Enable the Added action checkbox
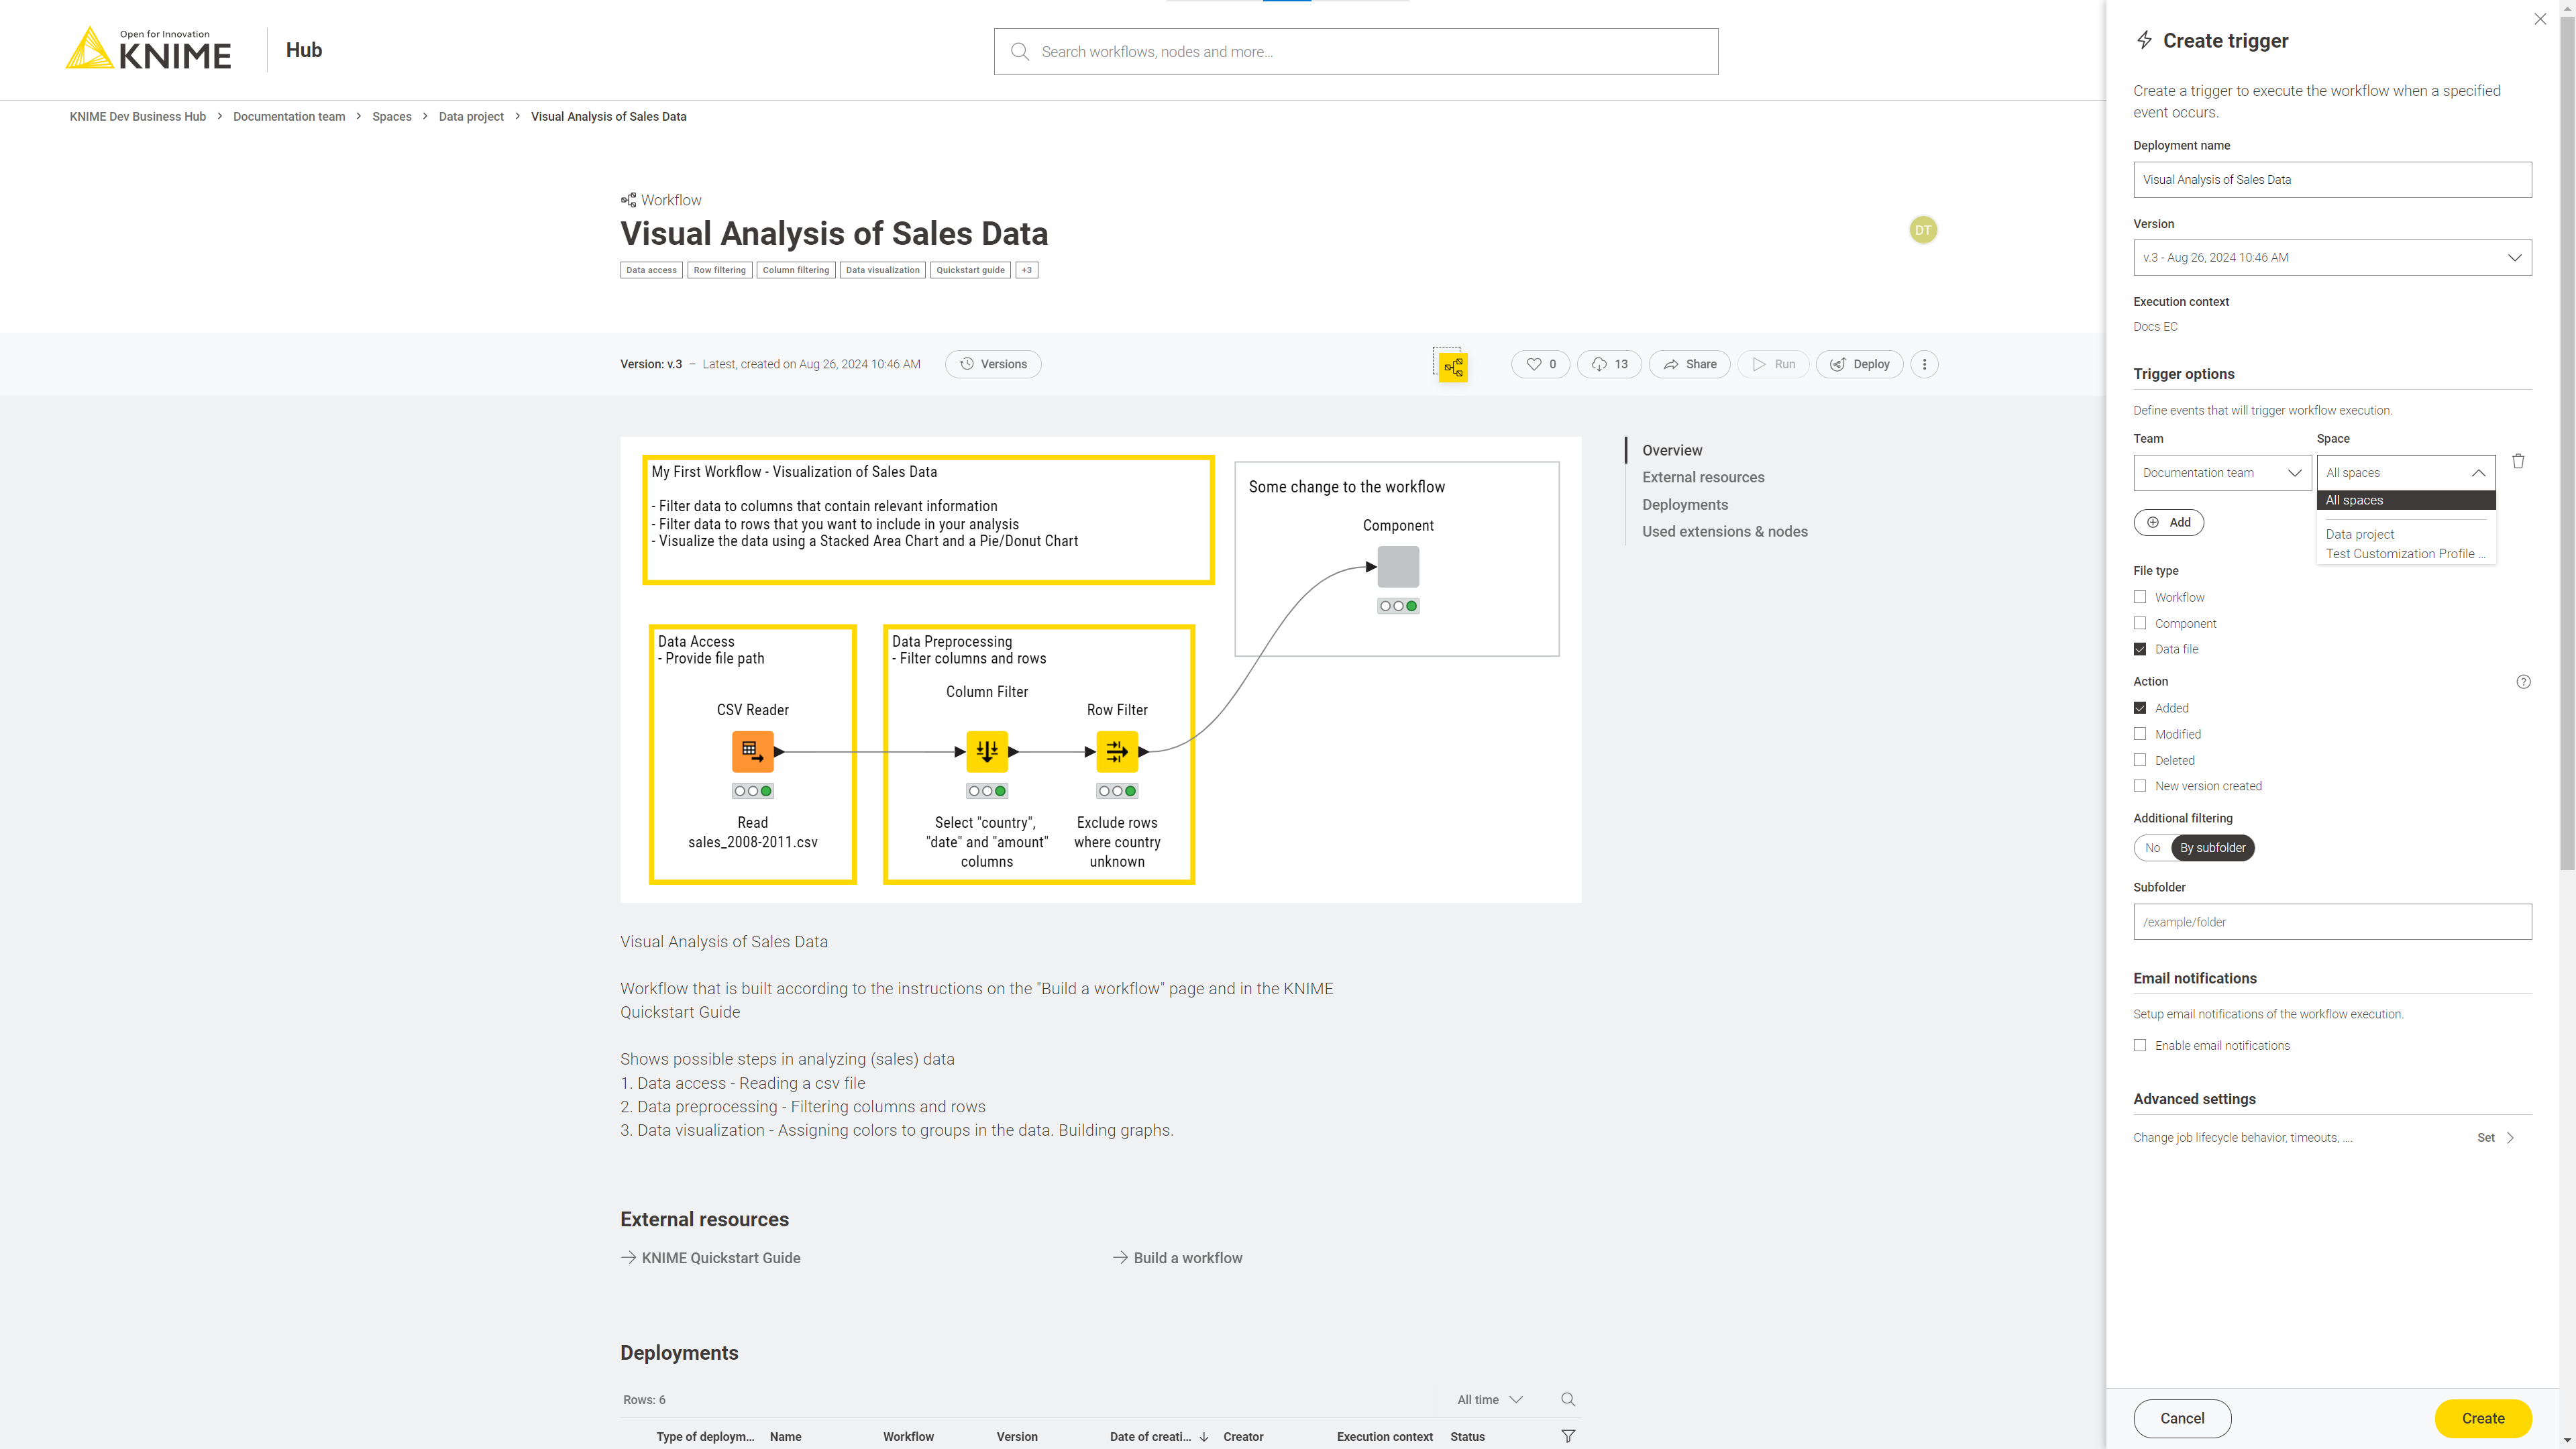The height and width of the screenshot is (1449, 2576). pos(2141,708)
